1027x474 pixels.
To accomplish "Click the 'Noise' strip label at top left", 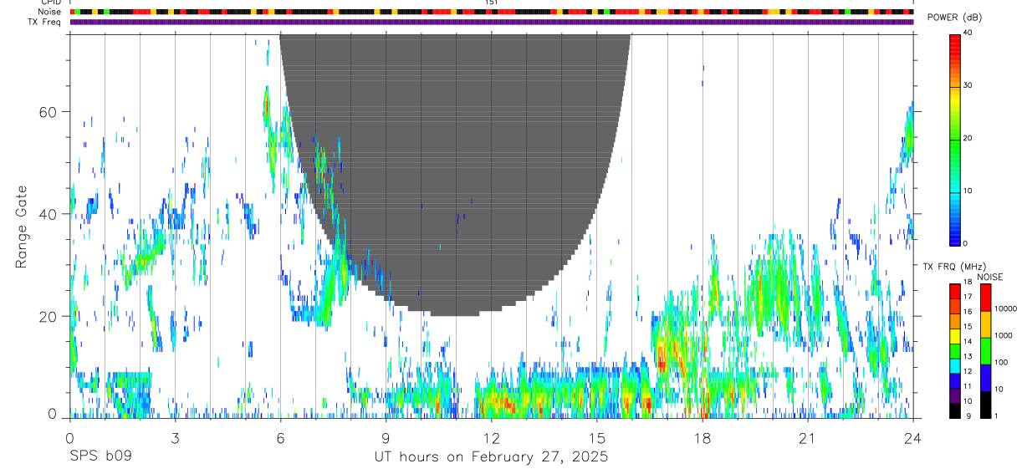I will [x=50, y=12].
